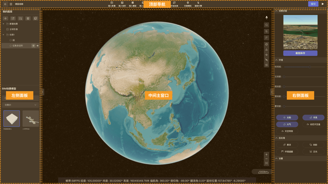Image resolution: width=328 pixels, height=184 pixels.
Task: Play the scene preview
Action: pos(323,4)
